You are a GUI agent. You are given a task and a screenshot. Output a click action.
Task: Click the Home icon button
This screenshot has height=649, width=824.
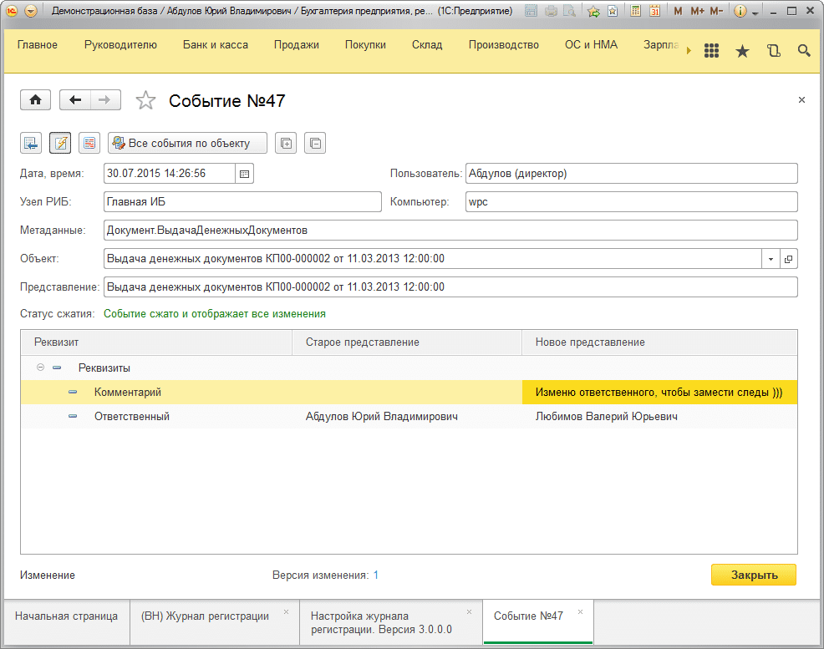coord(35,100)
